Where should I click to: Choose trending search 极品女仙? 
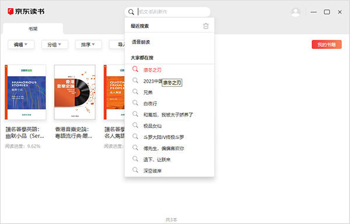point(152,126)
